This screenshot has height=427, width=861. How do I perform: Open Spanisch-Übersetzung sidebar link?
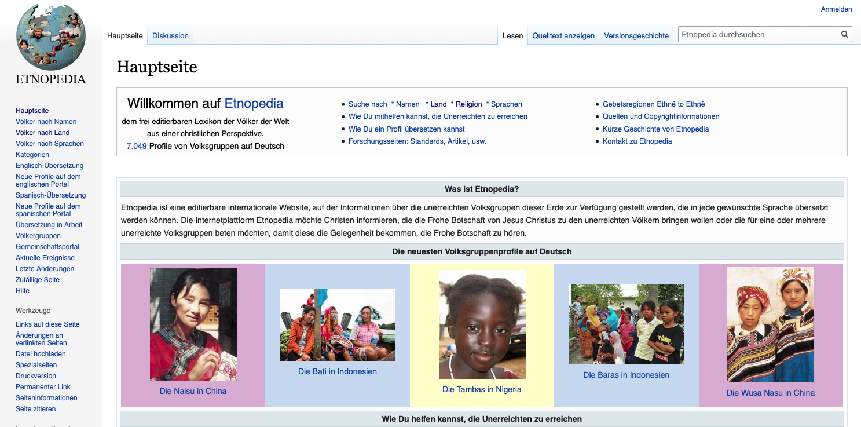point(51,195)
